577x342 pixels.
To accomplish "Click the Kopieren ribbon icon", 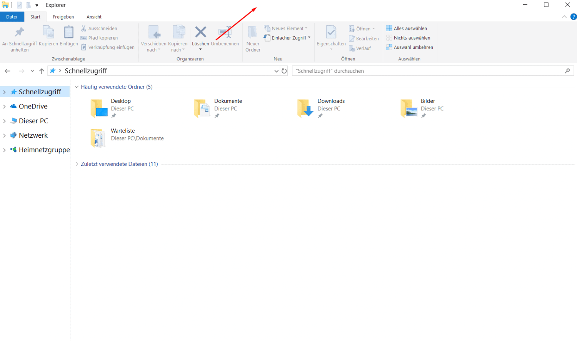I will click(48, 32).
